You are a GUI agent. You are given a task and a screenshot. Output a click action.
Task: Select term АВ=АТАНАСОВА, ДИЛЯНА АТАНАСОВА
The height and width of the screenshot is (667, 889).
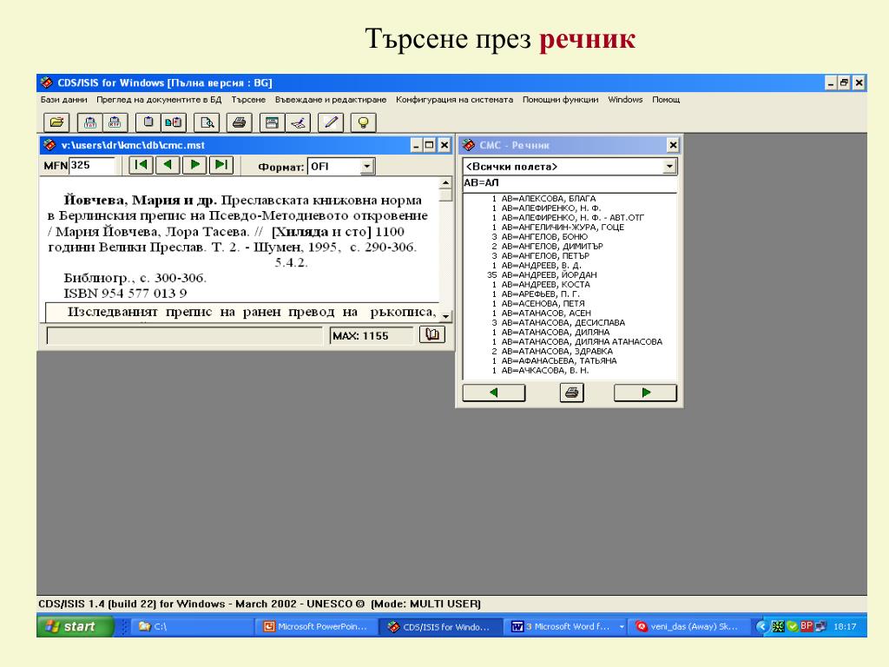pos(582,342)
